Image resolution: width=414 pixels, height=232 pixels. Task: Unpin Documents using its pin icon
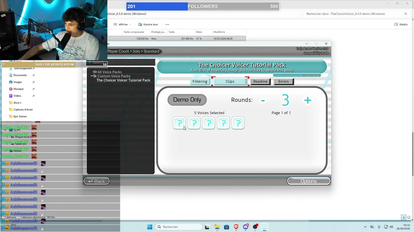click(x=34, y=75)
